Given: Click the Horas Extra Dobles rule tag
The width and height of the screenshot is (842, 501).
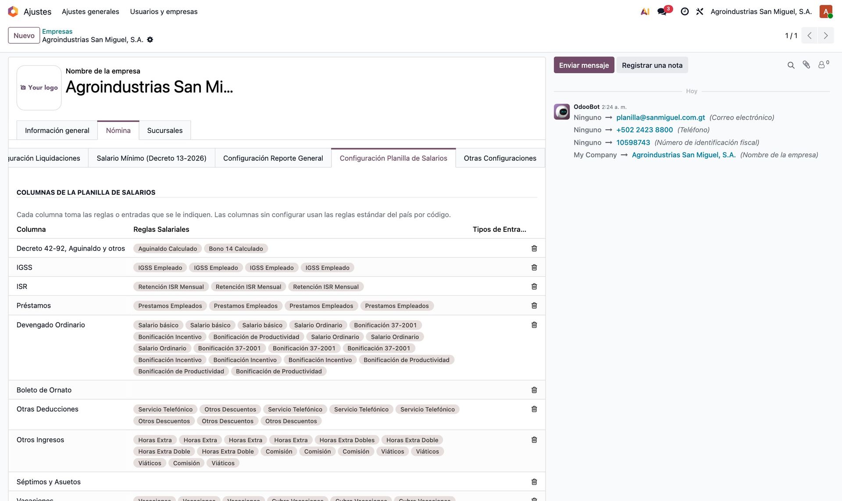Looking at the screenshot, I should pyautogui.click(x=347, y=440).
